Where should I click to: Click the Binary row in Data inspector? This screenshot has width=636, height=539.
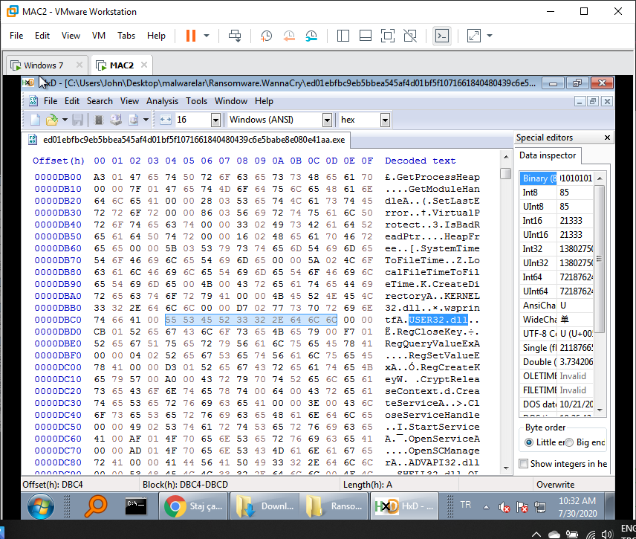coord(556,178)
